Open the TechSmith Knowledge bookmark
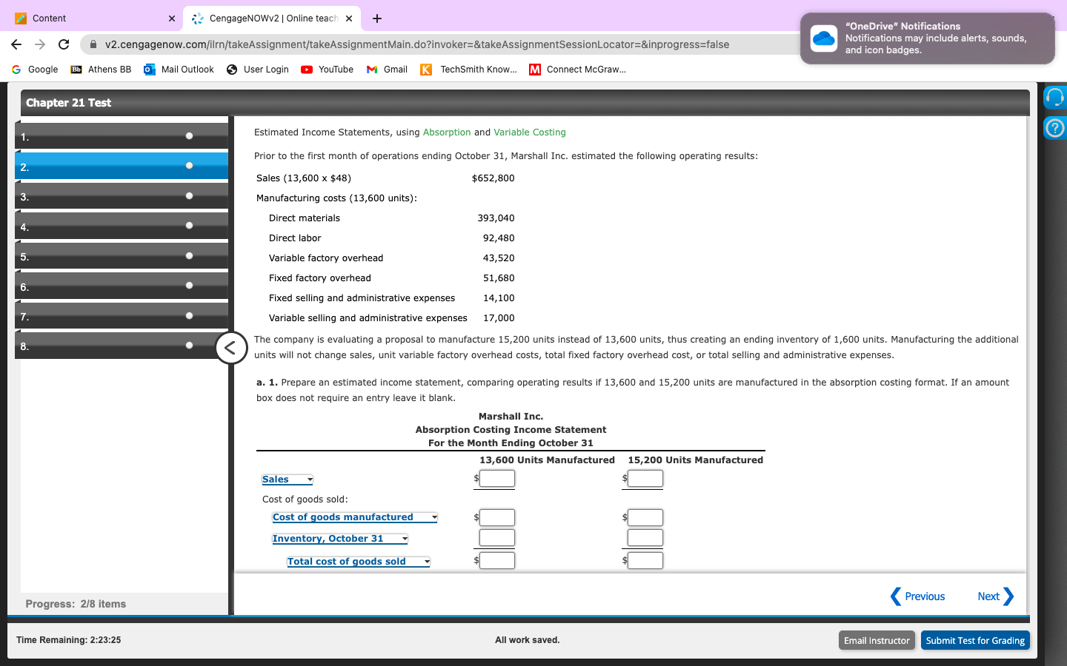Screen dimensions: 1067x666 tap(468, 70)
